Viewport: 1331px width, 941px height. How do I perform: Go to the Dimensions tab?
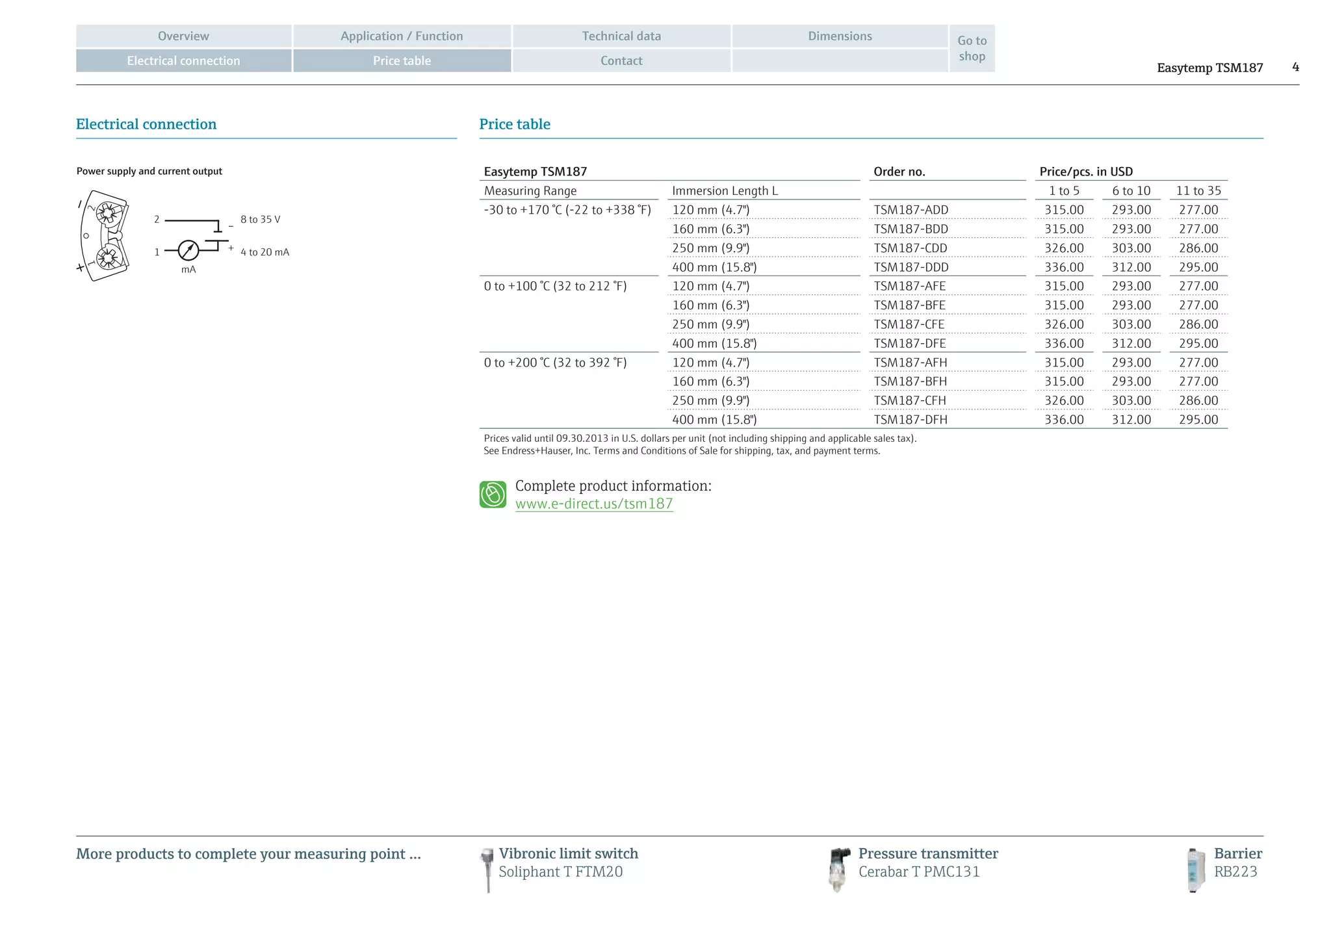point(840,36)
